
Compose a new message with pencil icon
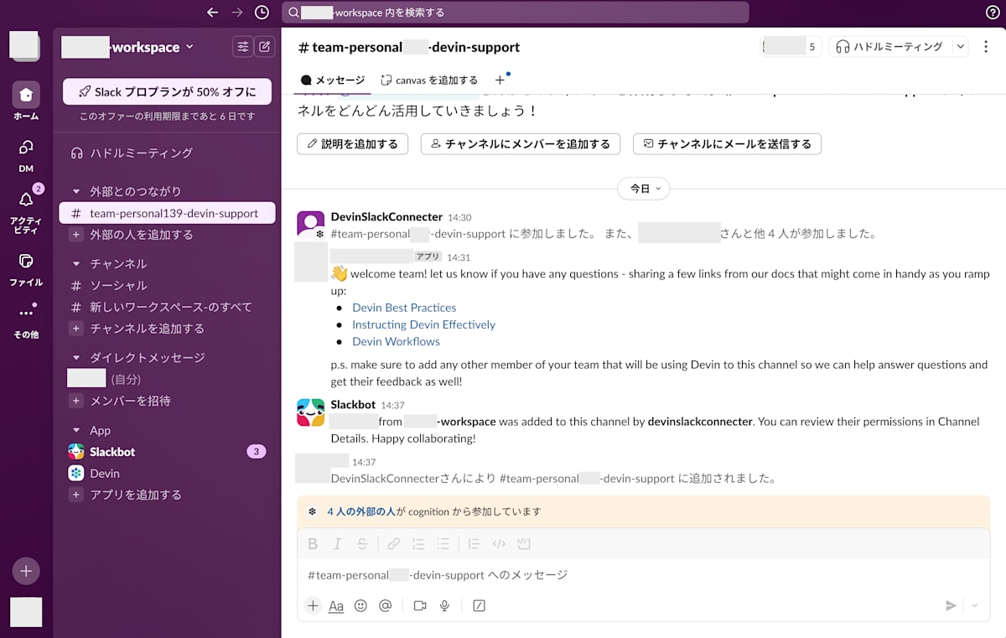pyautogui.click(x=264, y=47)
